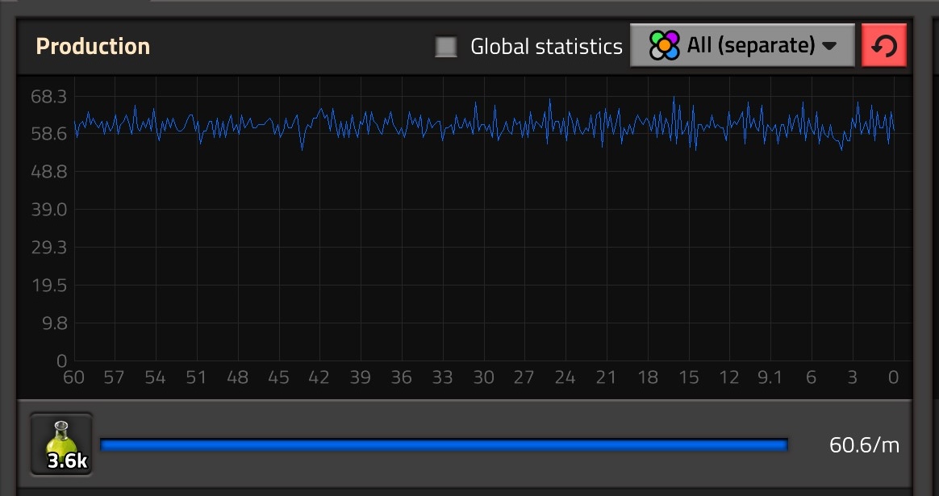This screenshot has height=496, width=939.
Task: Click the red reset statistics button
Action: (x=884, y=45)
